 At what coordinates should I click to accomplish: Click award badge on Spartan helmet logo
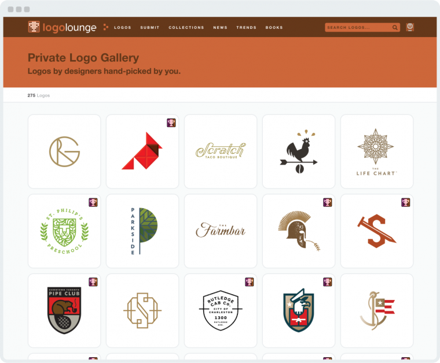[x=328, y=202]
